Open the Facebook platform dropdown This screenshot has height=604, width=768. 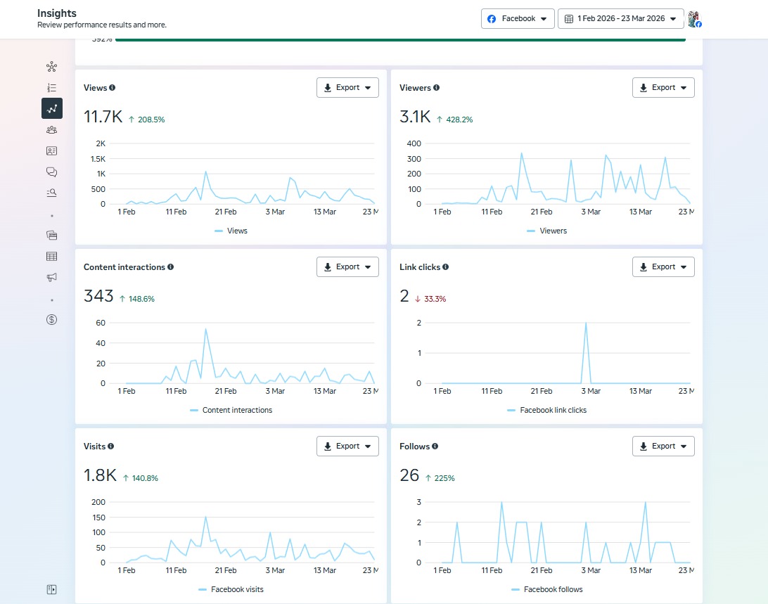pos(518,18)
